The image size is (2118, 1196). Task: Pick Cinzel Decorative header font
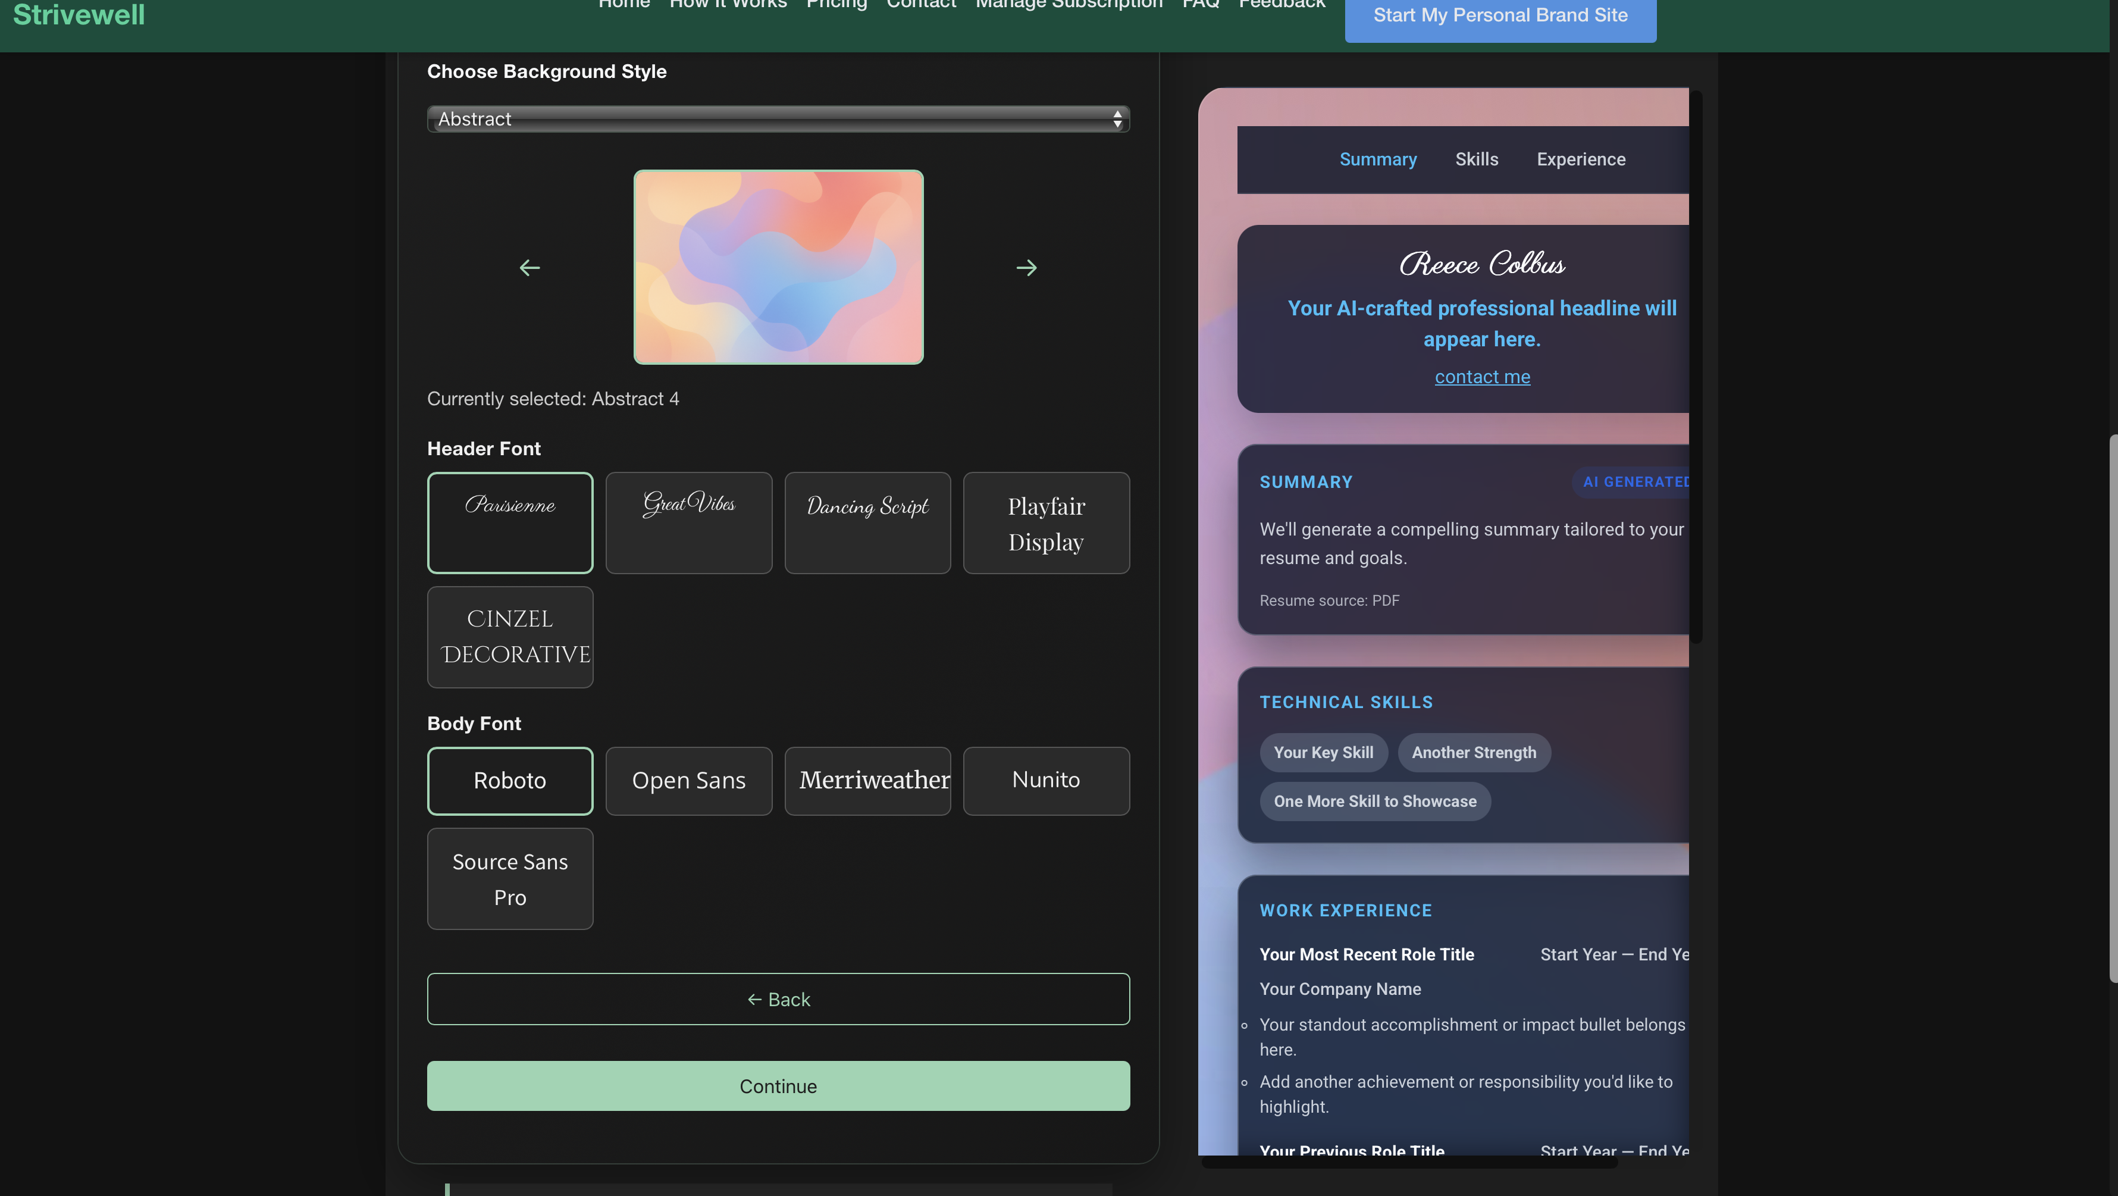tap(510, 637)
